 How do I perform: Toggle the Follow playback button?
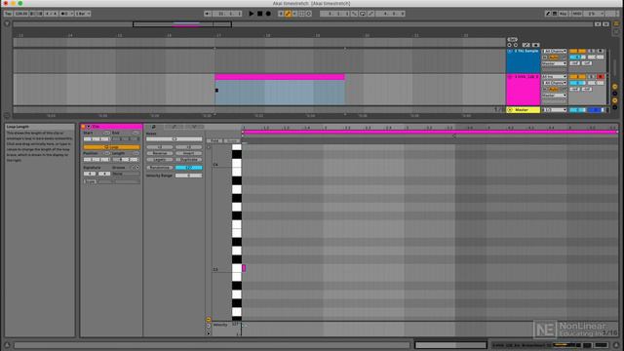tap(208, 14)
